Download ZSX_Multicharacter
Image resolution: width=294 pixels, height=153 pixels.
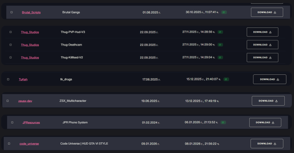click(x=268, y=101)
